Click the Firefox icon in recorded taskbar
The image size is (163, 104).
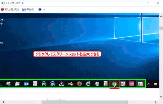click(x=79, y=84)
